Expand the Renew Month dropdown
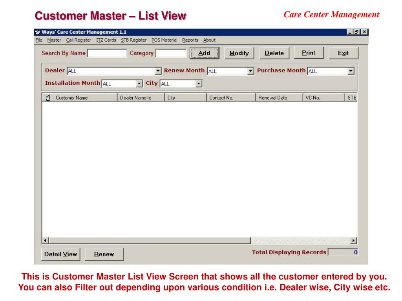 [250, 71]
